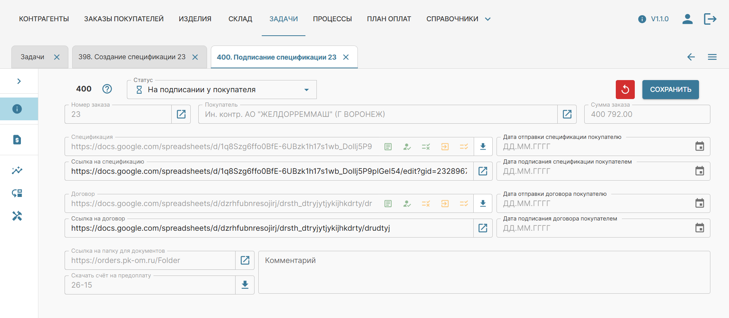
Task: Open calendar for Дата отправки спецификации покупателю
Action: [x=699, y=146]
